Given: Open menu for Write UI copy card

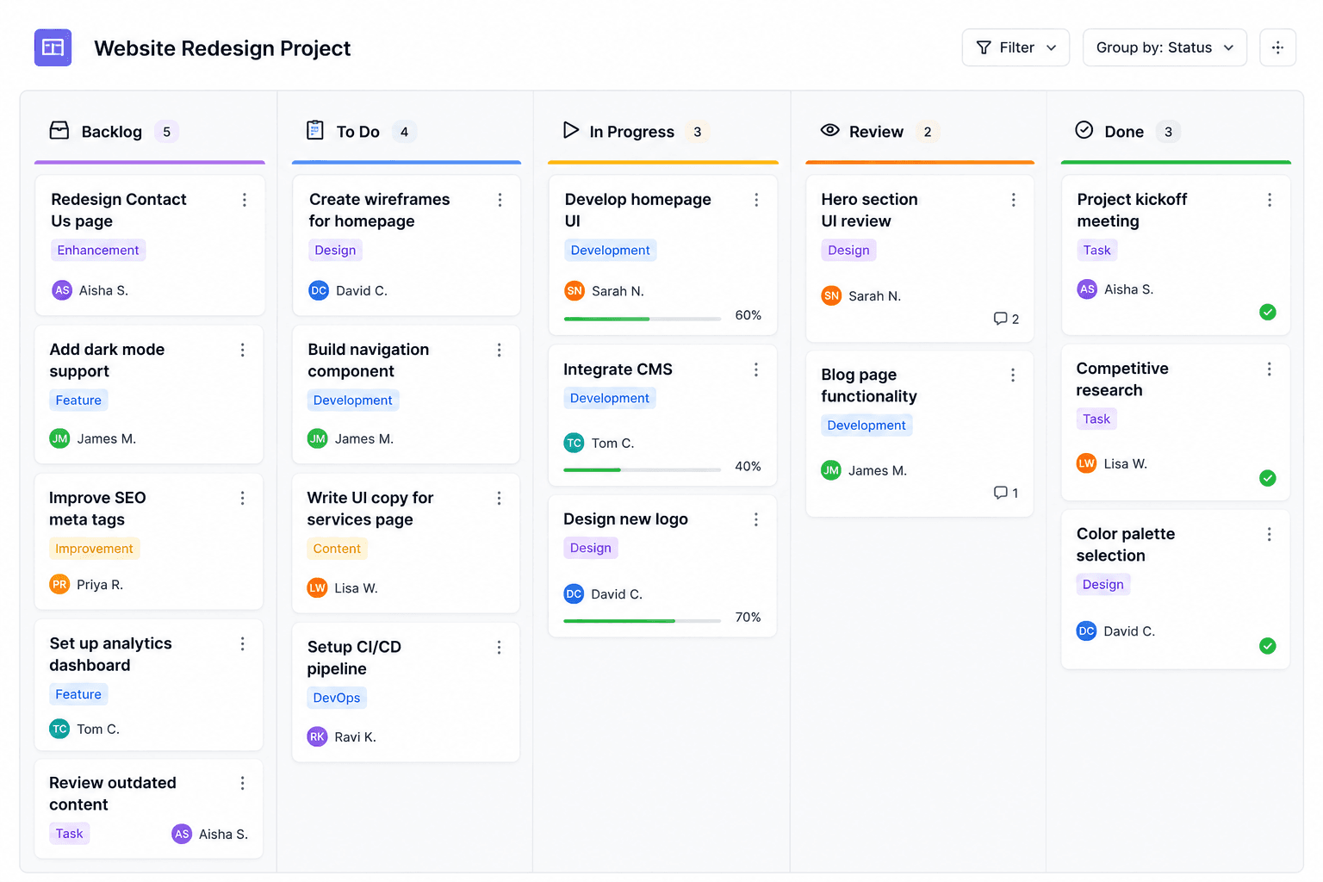Looking at the screenshot, I should tap(500, 499).
